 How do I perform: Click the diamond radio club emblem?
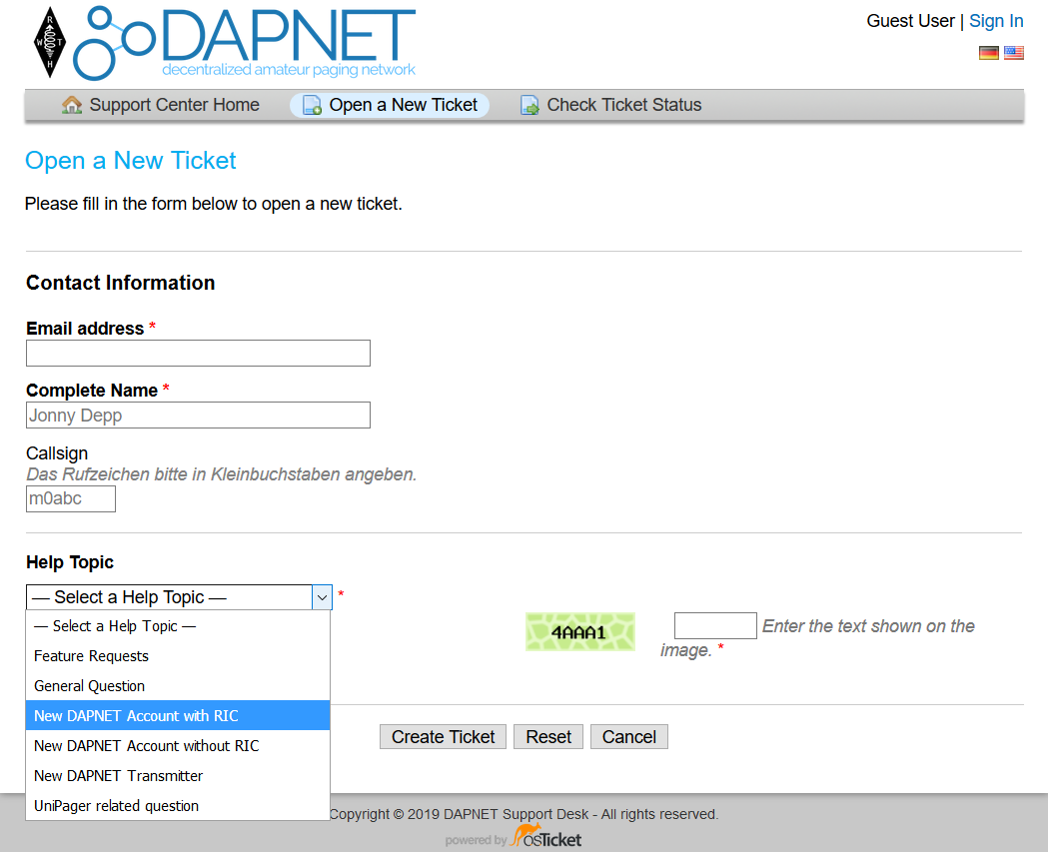pos(50,42)
